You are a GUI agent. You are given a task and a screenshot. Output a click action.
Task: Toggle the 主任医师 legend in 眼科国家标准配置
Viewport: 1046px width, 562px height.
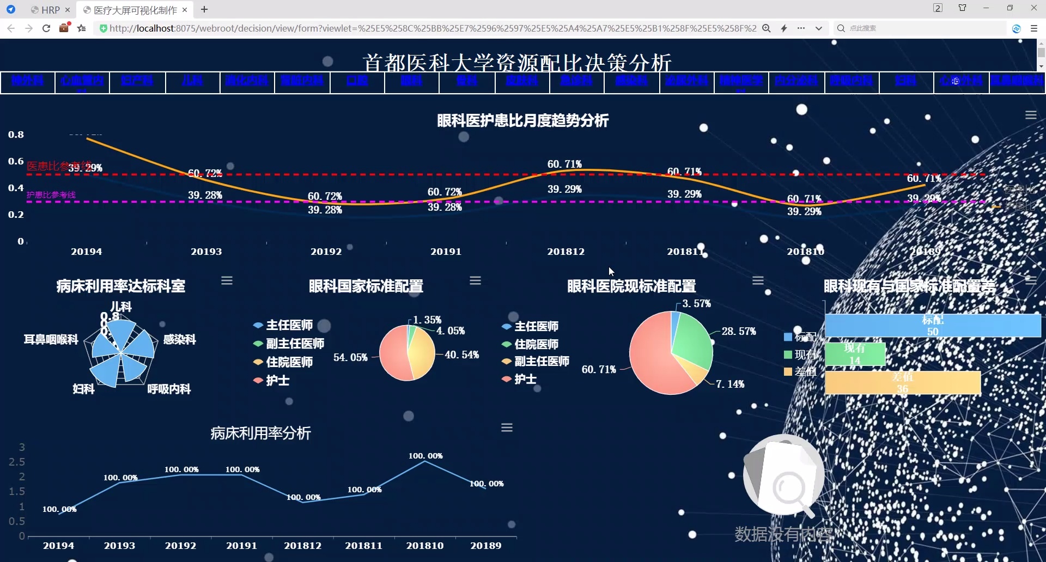click(x=289, y=325)
